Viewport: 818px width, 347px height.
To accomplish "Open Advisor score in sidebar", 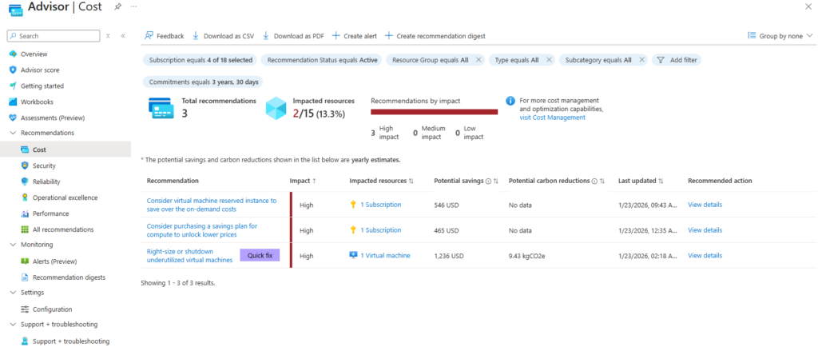I will [x=40, y=70].
